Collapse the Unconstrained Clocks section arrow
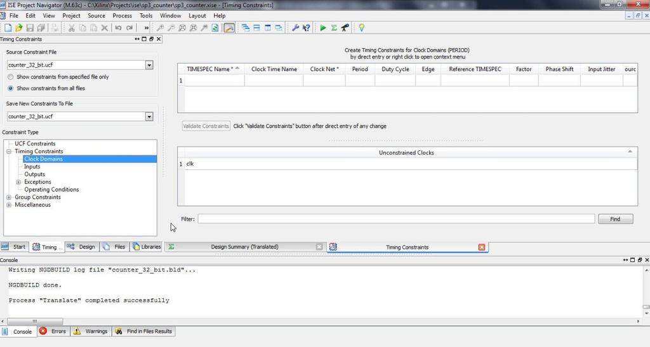The width and height of the screenshot is (650, 347). pos(630,152)
